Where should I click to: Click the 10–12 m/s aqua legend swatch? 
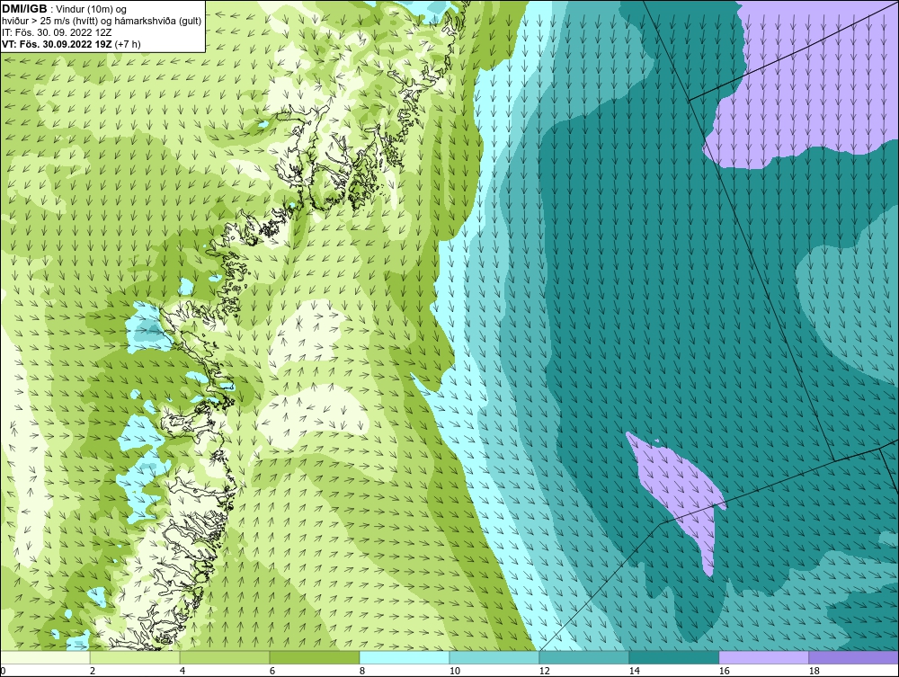pyautogui.click(x=494, y=657)
